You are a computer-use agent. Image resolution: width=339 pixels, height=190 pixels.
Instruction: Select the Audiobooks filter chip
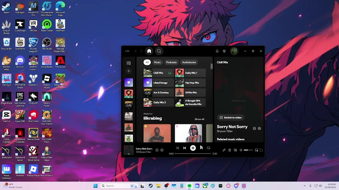(x=189, y=62)
